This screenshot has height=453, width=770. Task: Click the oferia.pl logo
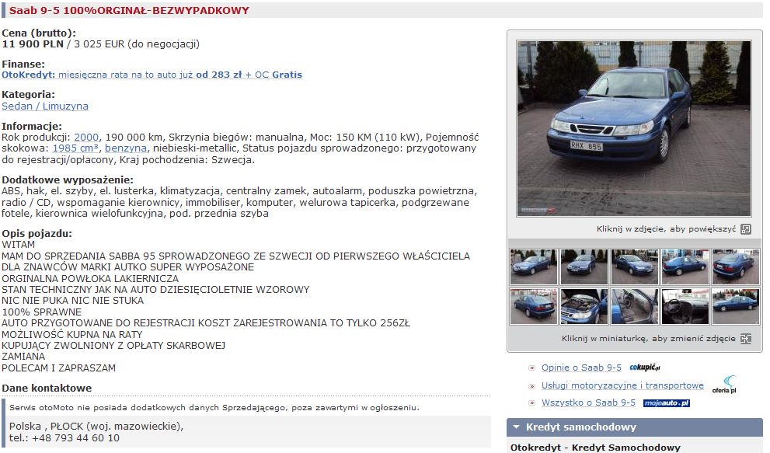tap(724, 385)
